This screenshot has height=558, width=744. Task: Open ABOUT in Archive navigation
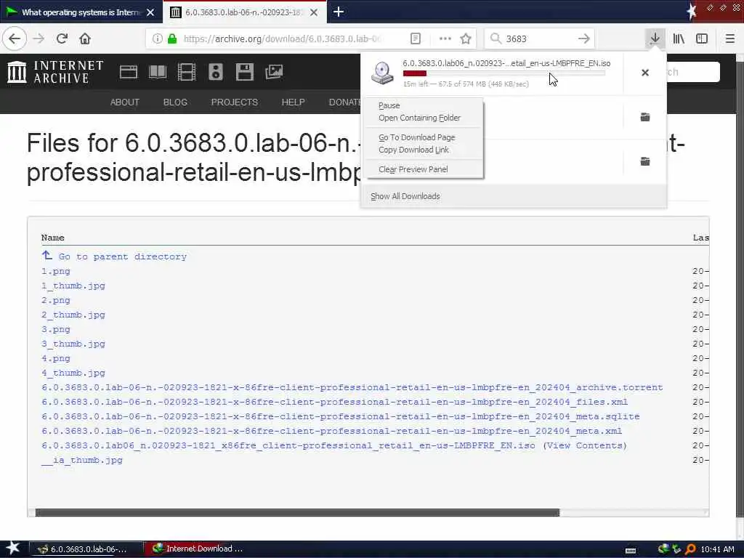pyautogui.click(x=125, y=102)
